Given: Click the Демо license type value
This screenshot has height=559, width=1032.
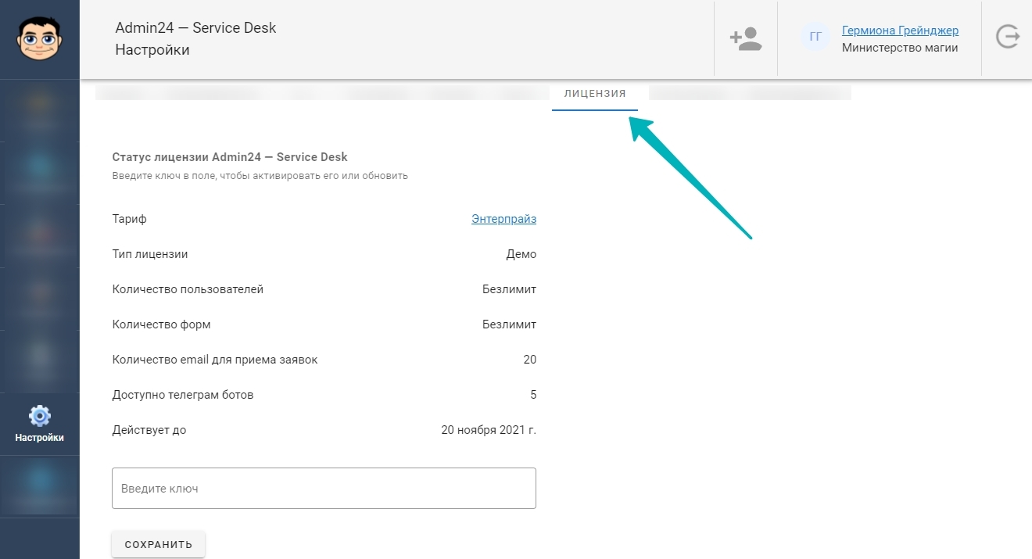Looking at the screenshot, I should point(521,254).
